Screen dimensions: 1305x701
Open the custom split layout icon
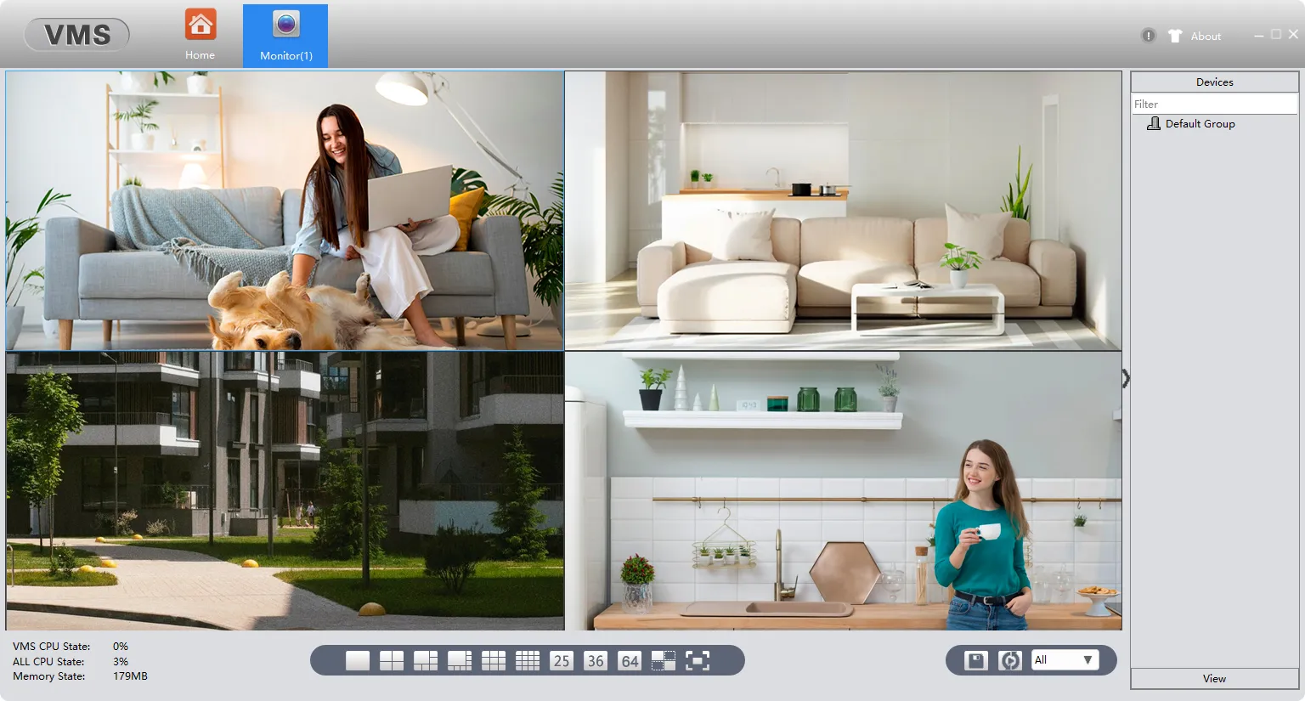pos(664,659)
